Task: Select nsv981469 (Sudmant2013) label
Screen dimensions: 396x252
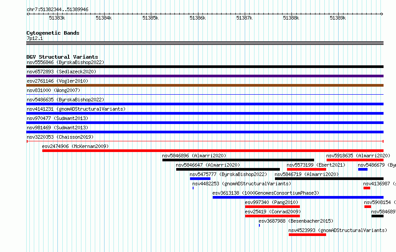Action: pyautogui.click(x=57, y=128)
